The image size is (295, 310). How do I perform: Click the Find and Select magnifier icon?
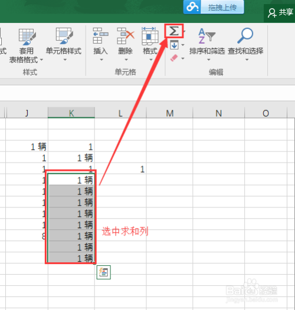(245, 35)
